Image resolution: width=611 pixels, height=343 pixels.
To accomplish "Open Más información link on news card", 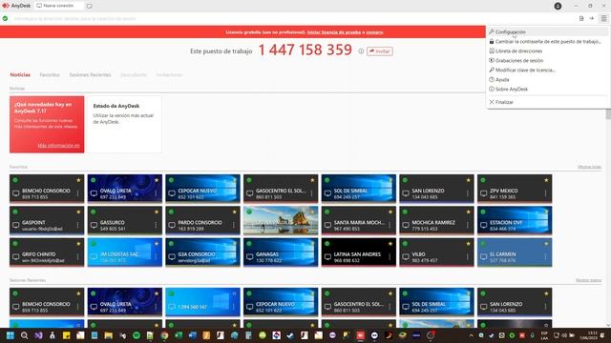I will pyautogui.click(x=58, y=146).
